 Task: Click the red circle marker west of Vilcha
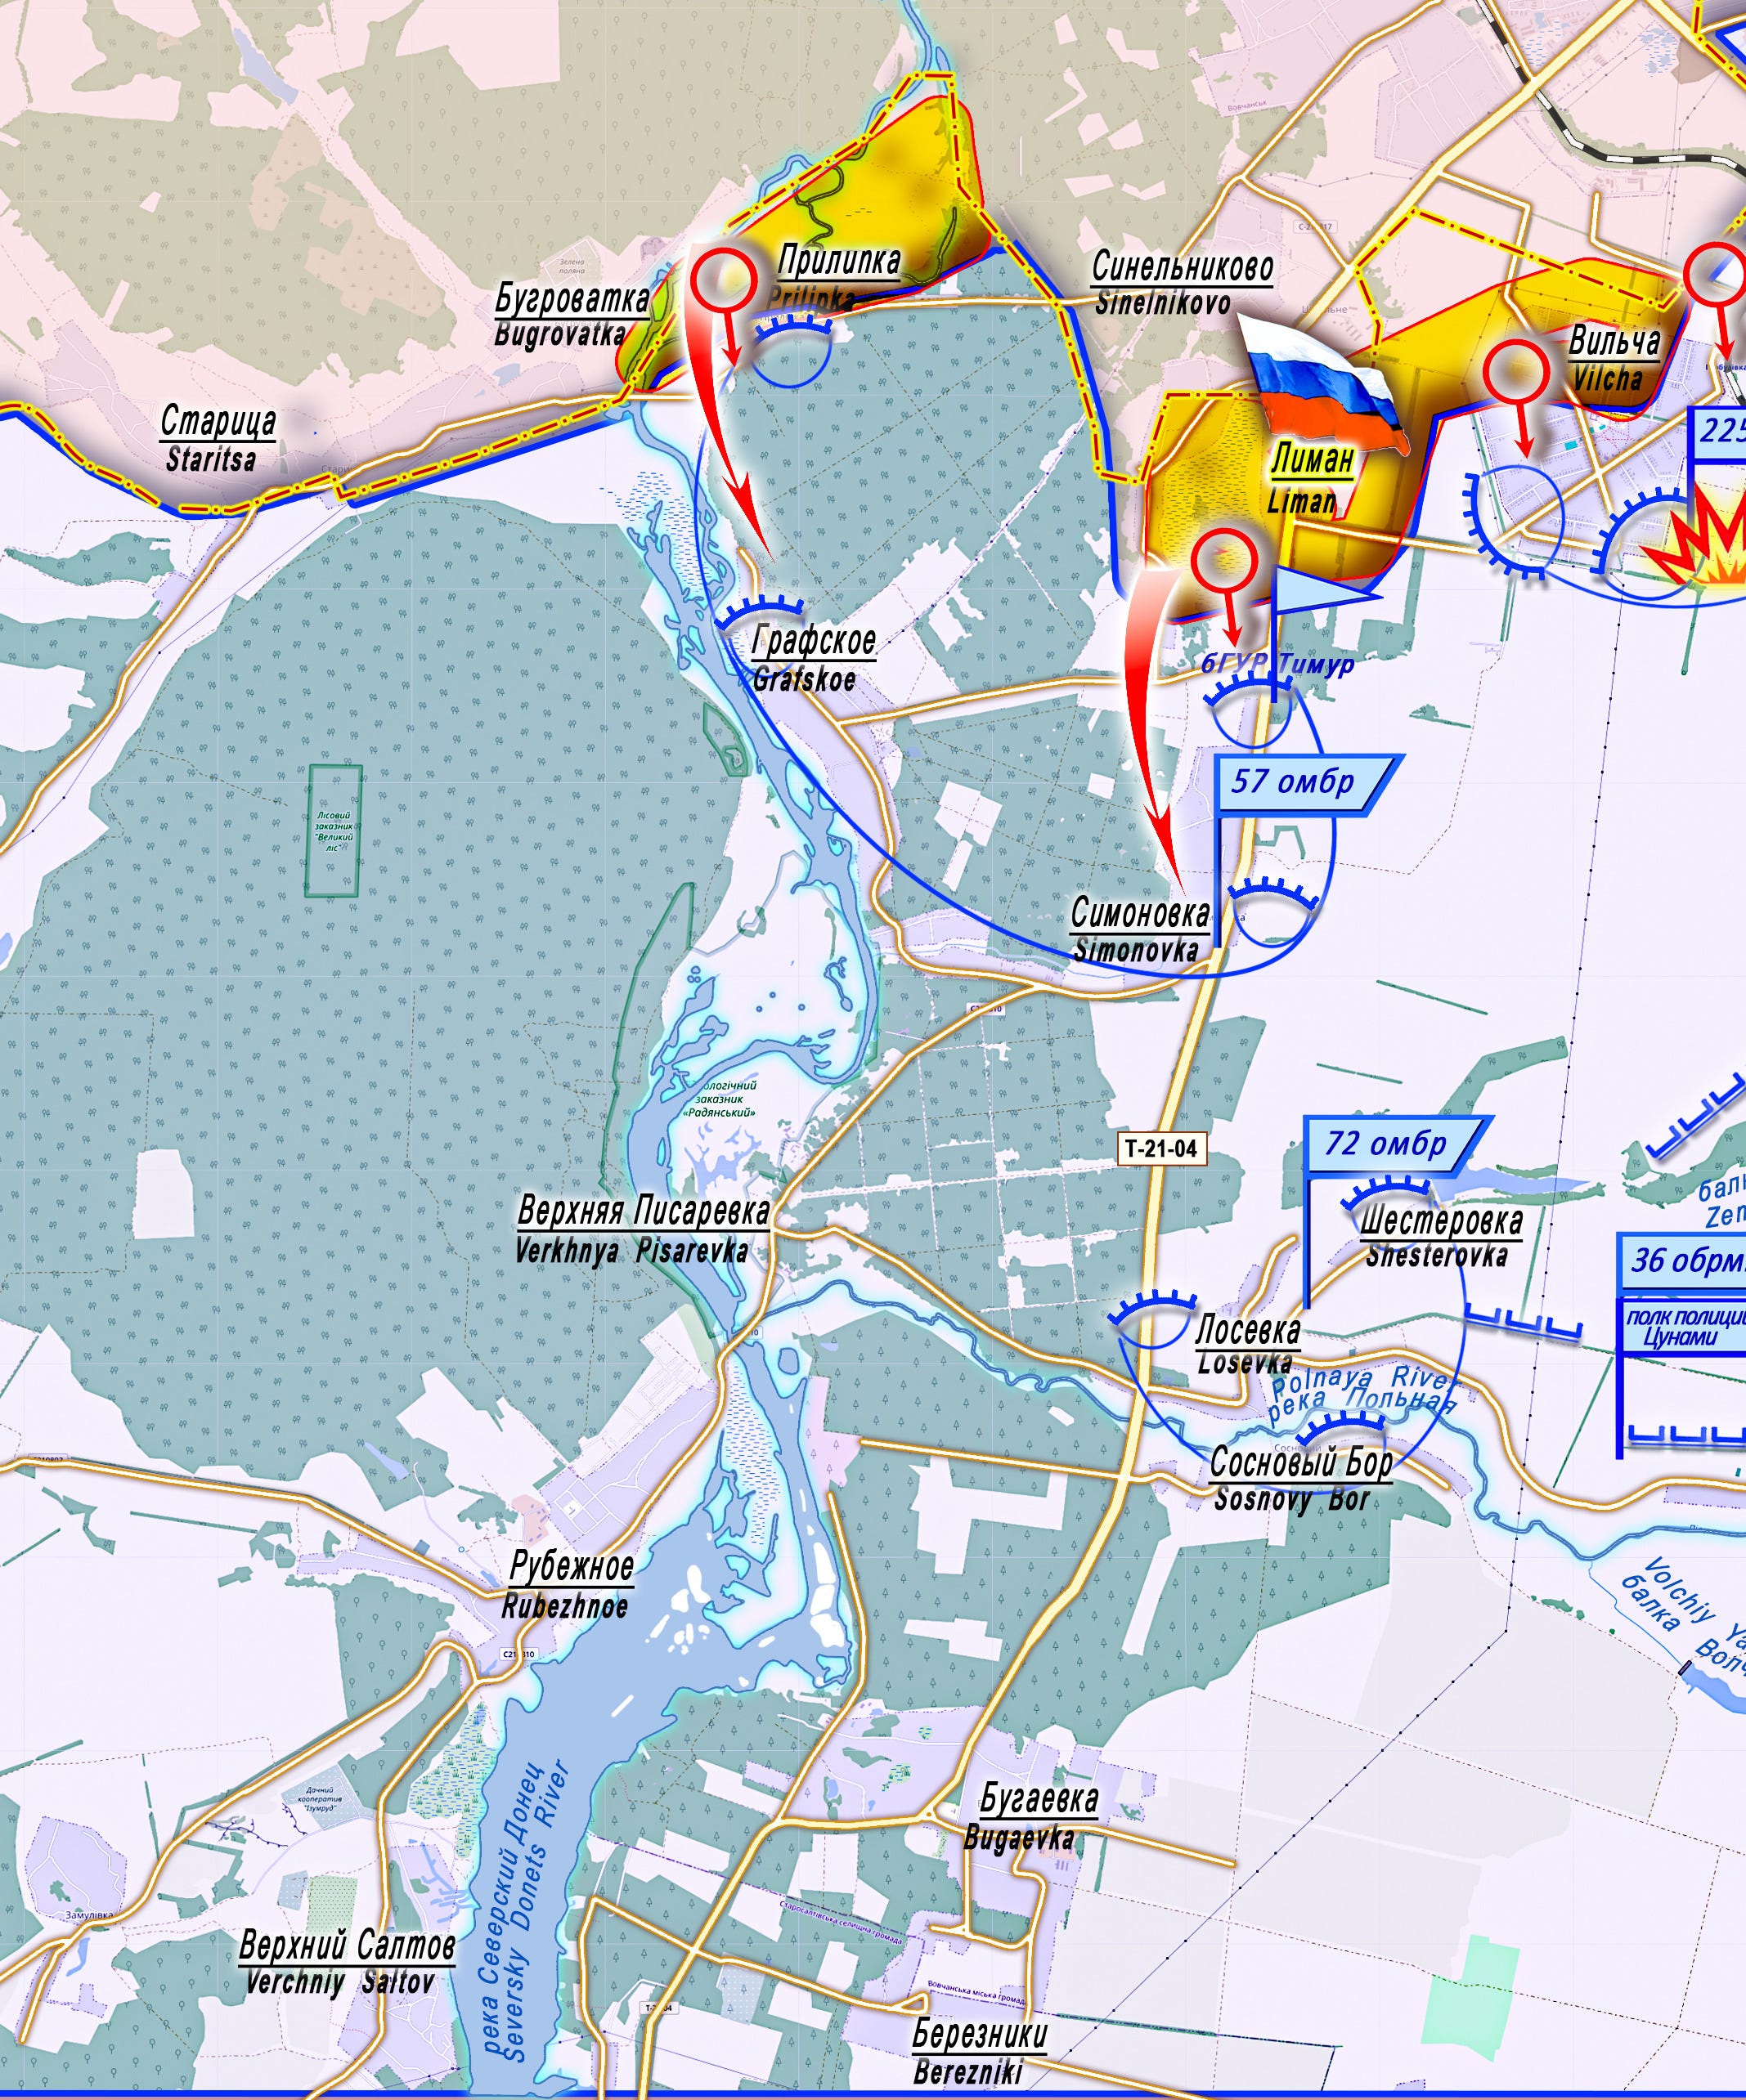(x=1516, y=372)
